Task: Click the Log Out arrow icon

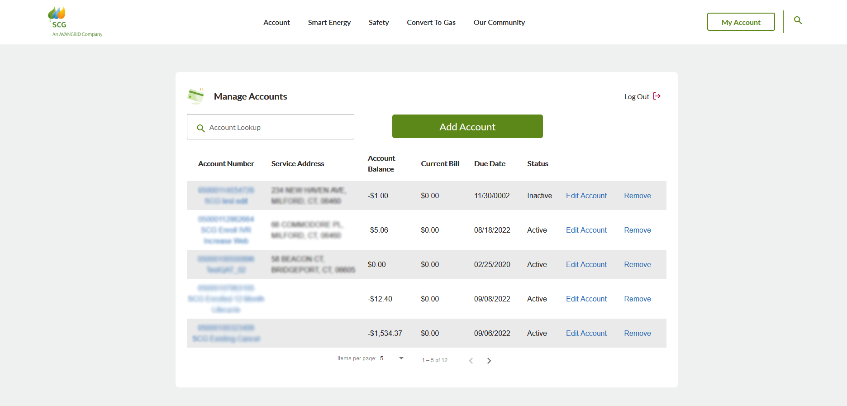Action: point(657,96)
